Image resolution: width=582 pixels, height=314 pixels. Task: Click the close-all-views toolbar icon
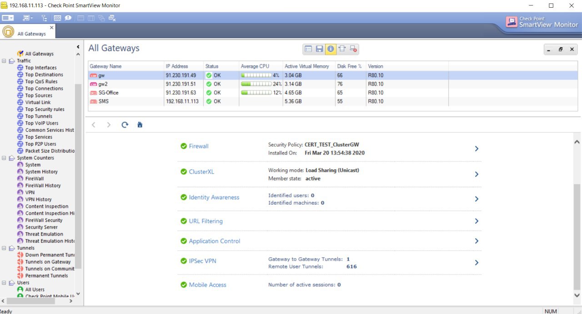[112, 18]
